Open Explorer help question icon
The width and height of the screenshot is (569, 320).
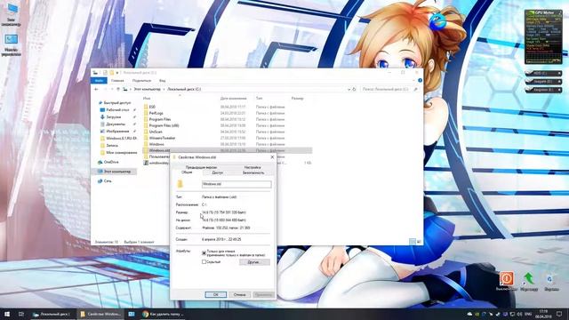[420, 81]
